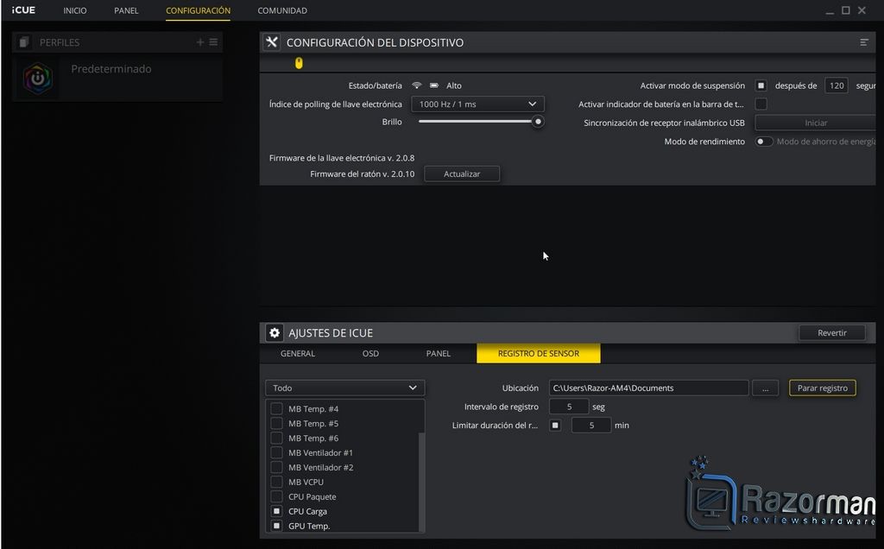Select REGISTRO DE SENSOR tab
Image resolution: width=884 pixels, height=549 pixels.
pyautogui.click(x=539, y=353)
